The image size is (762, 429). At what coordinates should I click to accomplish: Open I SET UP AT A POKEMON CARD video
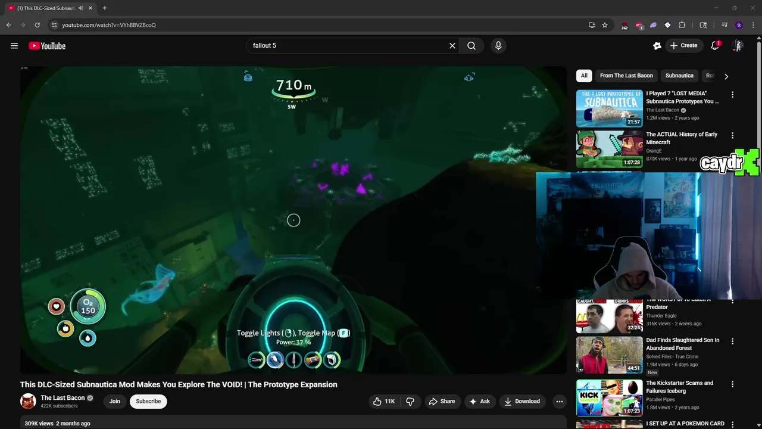[685, 424]
